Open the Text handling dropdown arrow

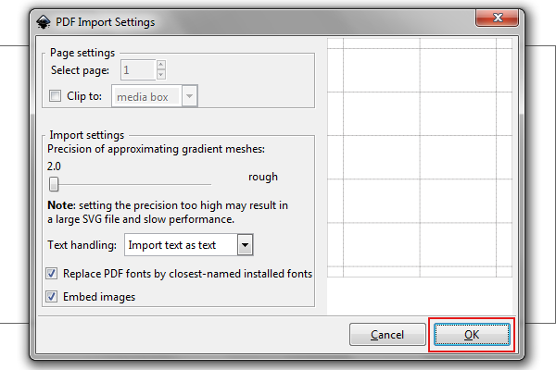coord(245,244)
